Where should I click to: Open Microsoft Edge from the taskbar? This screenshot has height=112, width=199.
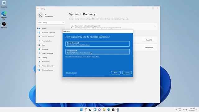click(x=109, y=110)
